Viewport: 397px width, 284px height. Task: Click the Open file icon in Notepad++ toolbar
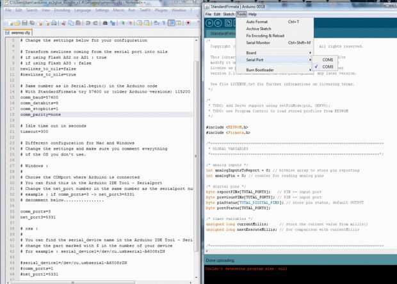(17, 23)
